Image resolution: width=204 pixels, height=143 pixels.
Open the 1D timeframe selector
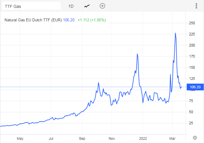click(71, 6)
